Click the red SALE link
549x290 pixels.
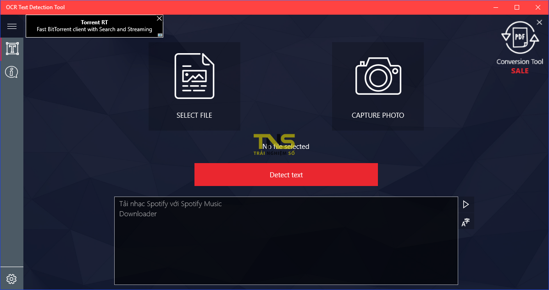520,71
